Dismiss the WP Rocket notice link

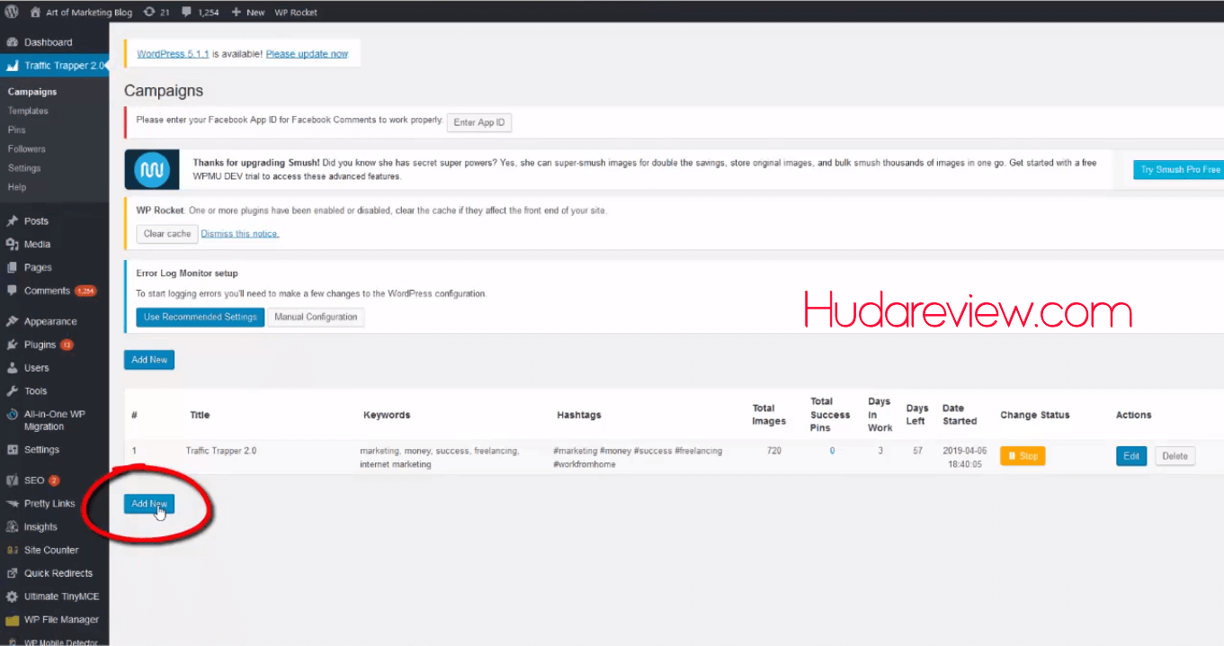pos(240,234)
